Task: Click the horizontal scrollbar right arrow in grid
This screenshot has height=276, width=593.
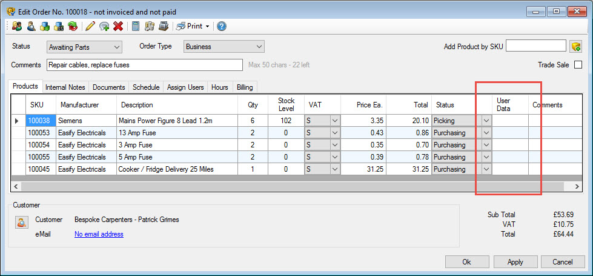Action: tap(577, 186)
